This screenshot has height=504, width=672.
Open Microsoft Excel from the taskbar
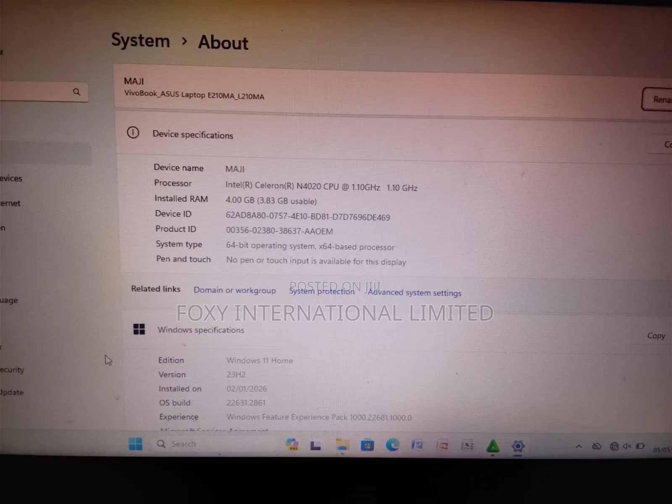point(467,446)
